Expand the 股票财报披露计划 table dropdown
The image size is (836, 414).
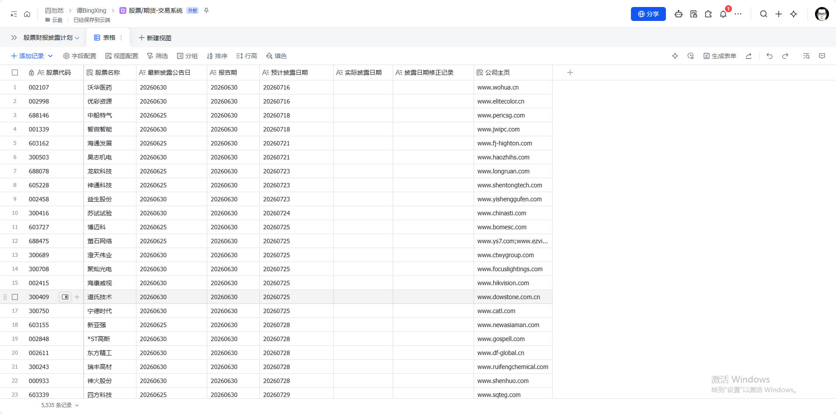point(77,38)
